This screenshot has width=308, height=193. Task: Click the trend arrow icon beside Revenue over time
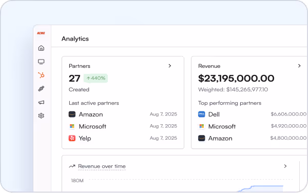[x=72, y=166]
